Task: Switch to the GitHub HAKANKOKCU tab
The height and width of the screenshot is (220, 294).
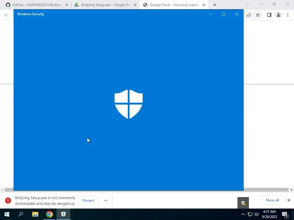Action: 36,5
